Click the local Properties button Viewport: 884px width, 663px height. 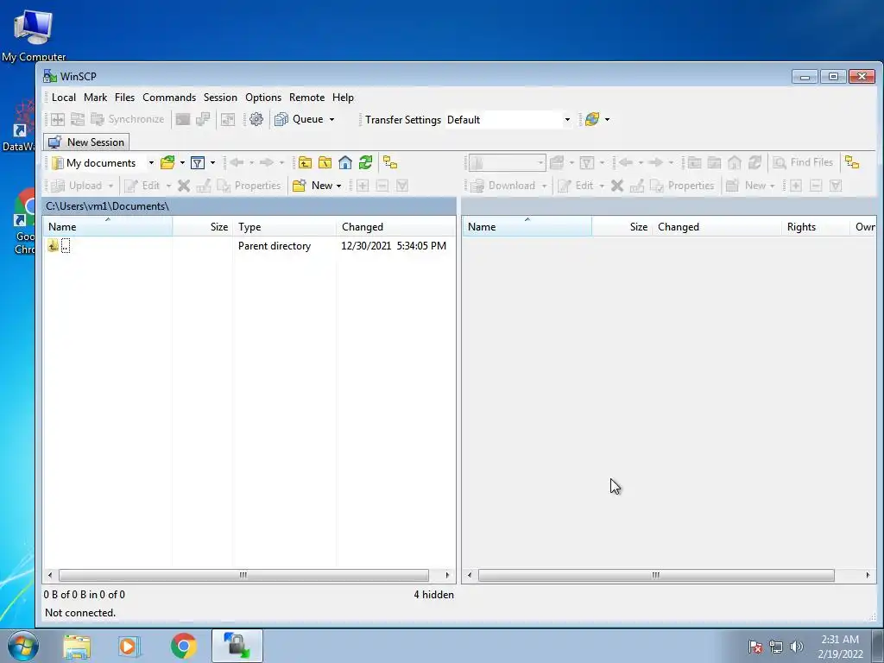pyautogui.click(x=249, y=186)
